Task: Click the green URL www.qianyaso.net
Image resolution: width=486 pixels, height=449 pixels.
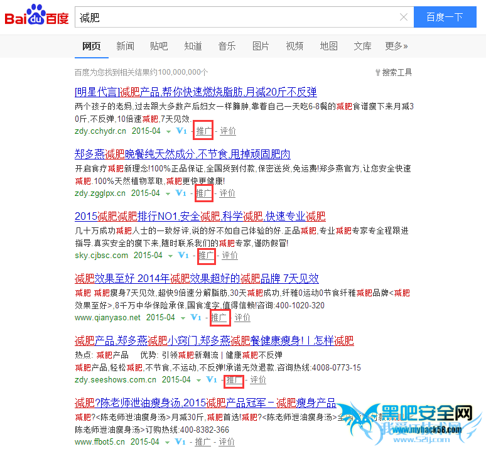Action: click(x=107, y=317)
